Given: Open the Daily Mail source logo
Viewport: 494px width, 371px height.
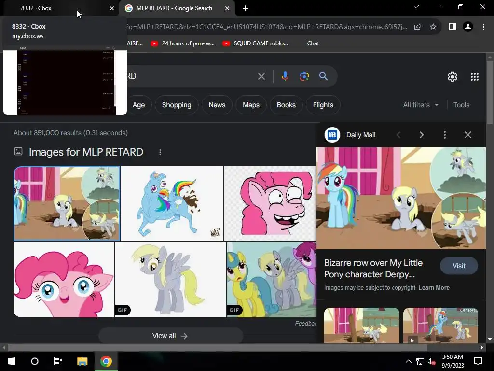Looking at the screenshot, I should (x=332, y=135).
